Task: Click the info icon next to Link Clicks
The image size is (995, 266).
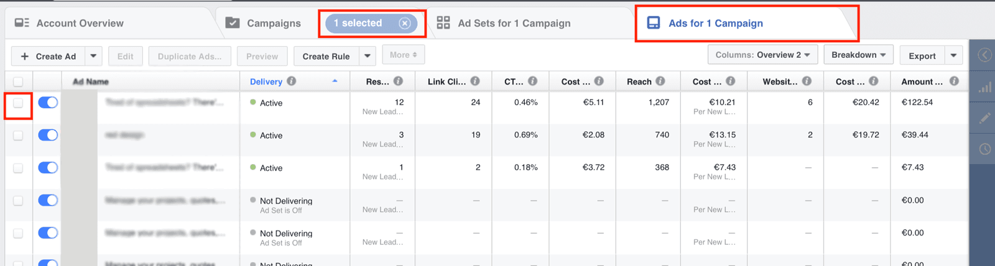Action: [x=475, y=81]
